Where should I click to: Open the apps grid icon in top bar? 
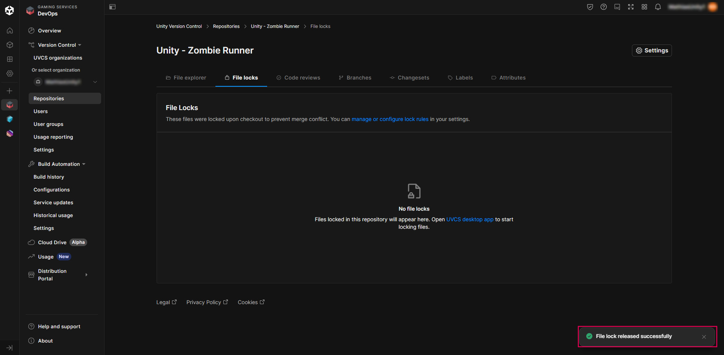pyautogui.click(x=644, y=7)
